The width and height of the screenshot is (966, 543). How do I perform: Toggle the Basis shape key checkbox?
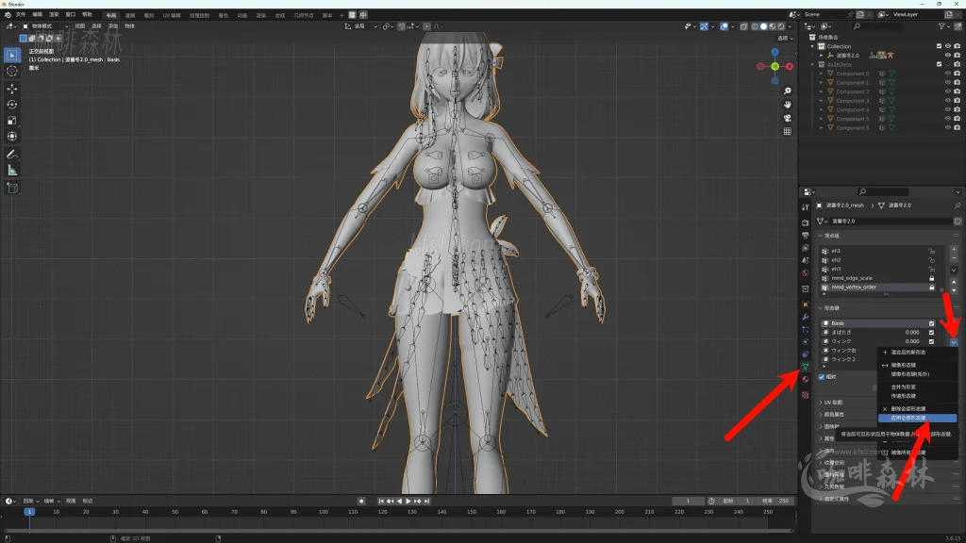(x=931, y=323)
